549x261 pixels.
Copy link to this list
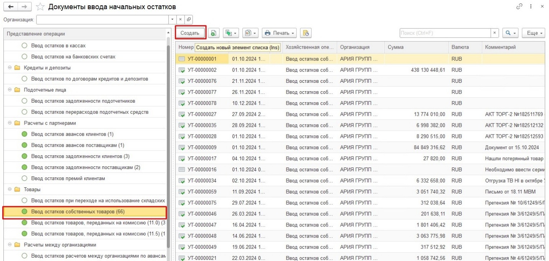click(x=520, y=7)
